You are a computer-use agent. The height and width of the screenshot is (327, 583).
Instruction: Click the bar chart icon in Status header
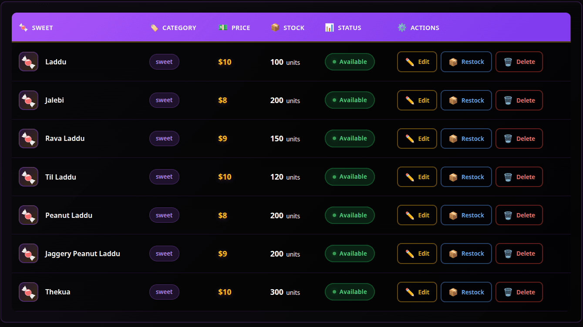(x=330, y=28)
